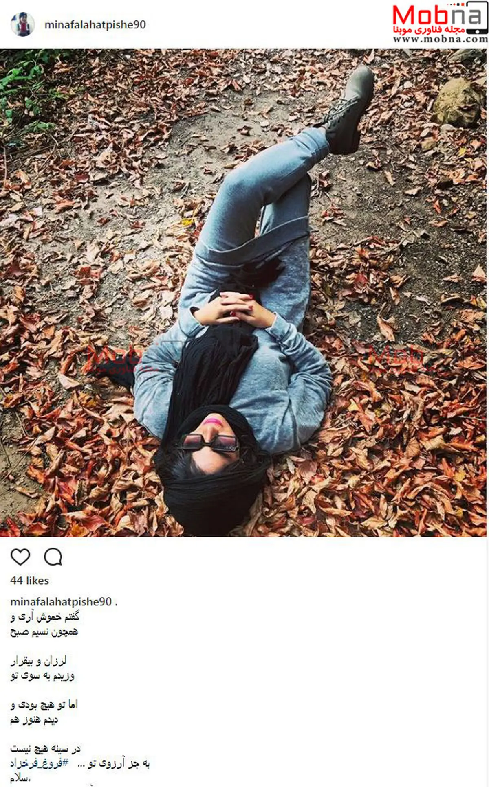The height and width of the screenshot is (787, 489).
Task: Open minafalahatpishe90 profile from post header
Action: [x=95, y=25]
